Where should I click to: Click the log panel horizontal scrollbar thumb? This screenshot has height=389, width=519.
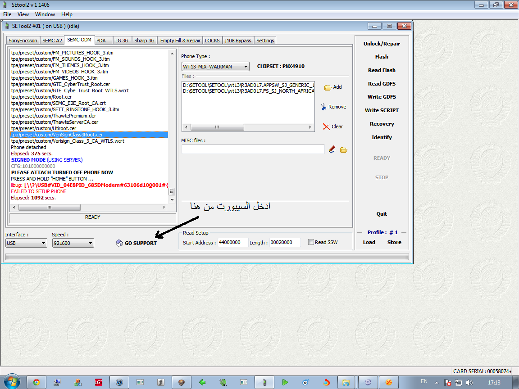pyautogui.click(x=50, y=208)
